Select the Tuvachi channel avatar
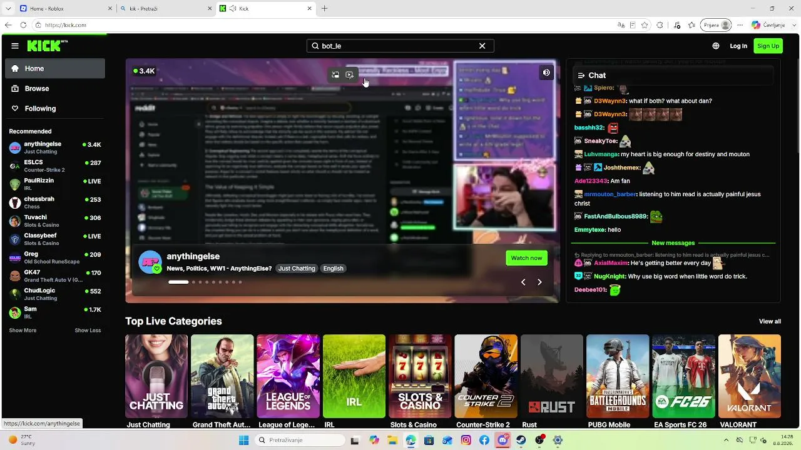 tap(15, 221)
